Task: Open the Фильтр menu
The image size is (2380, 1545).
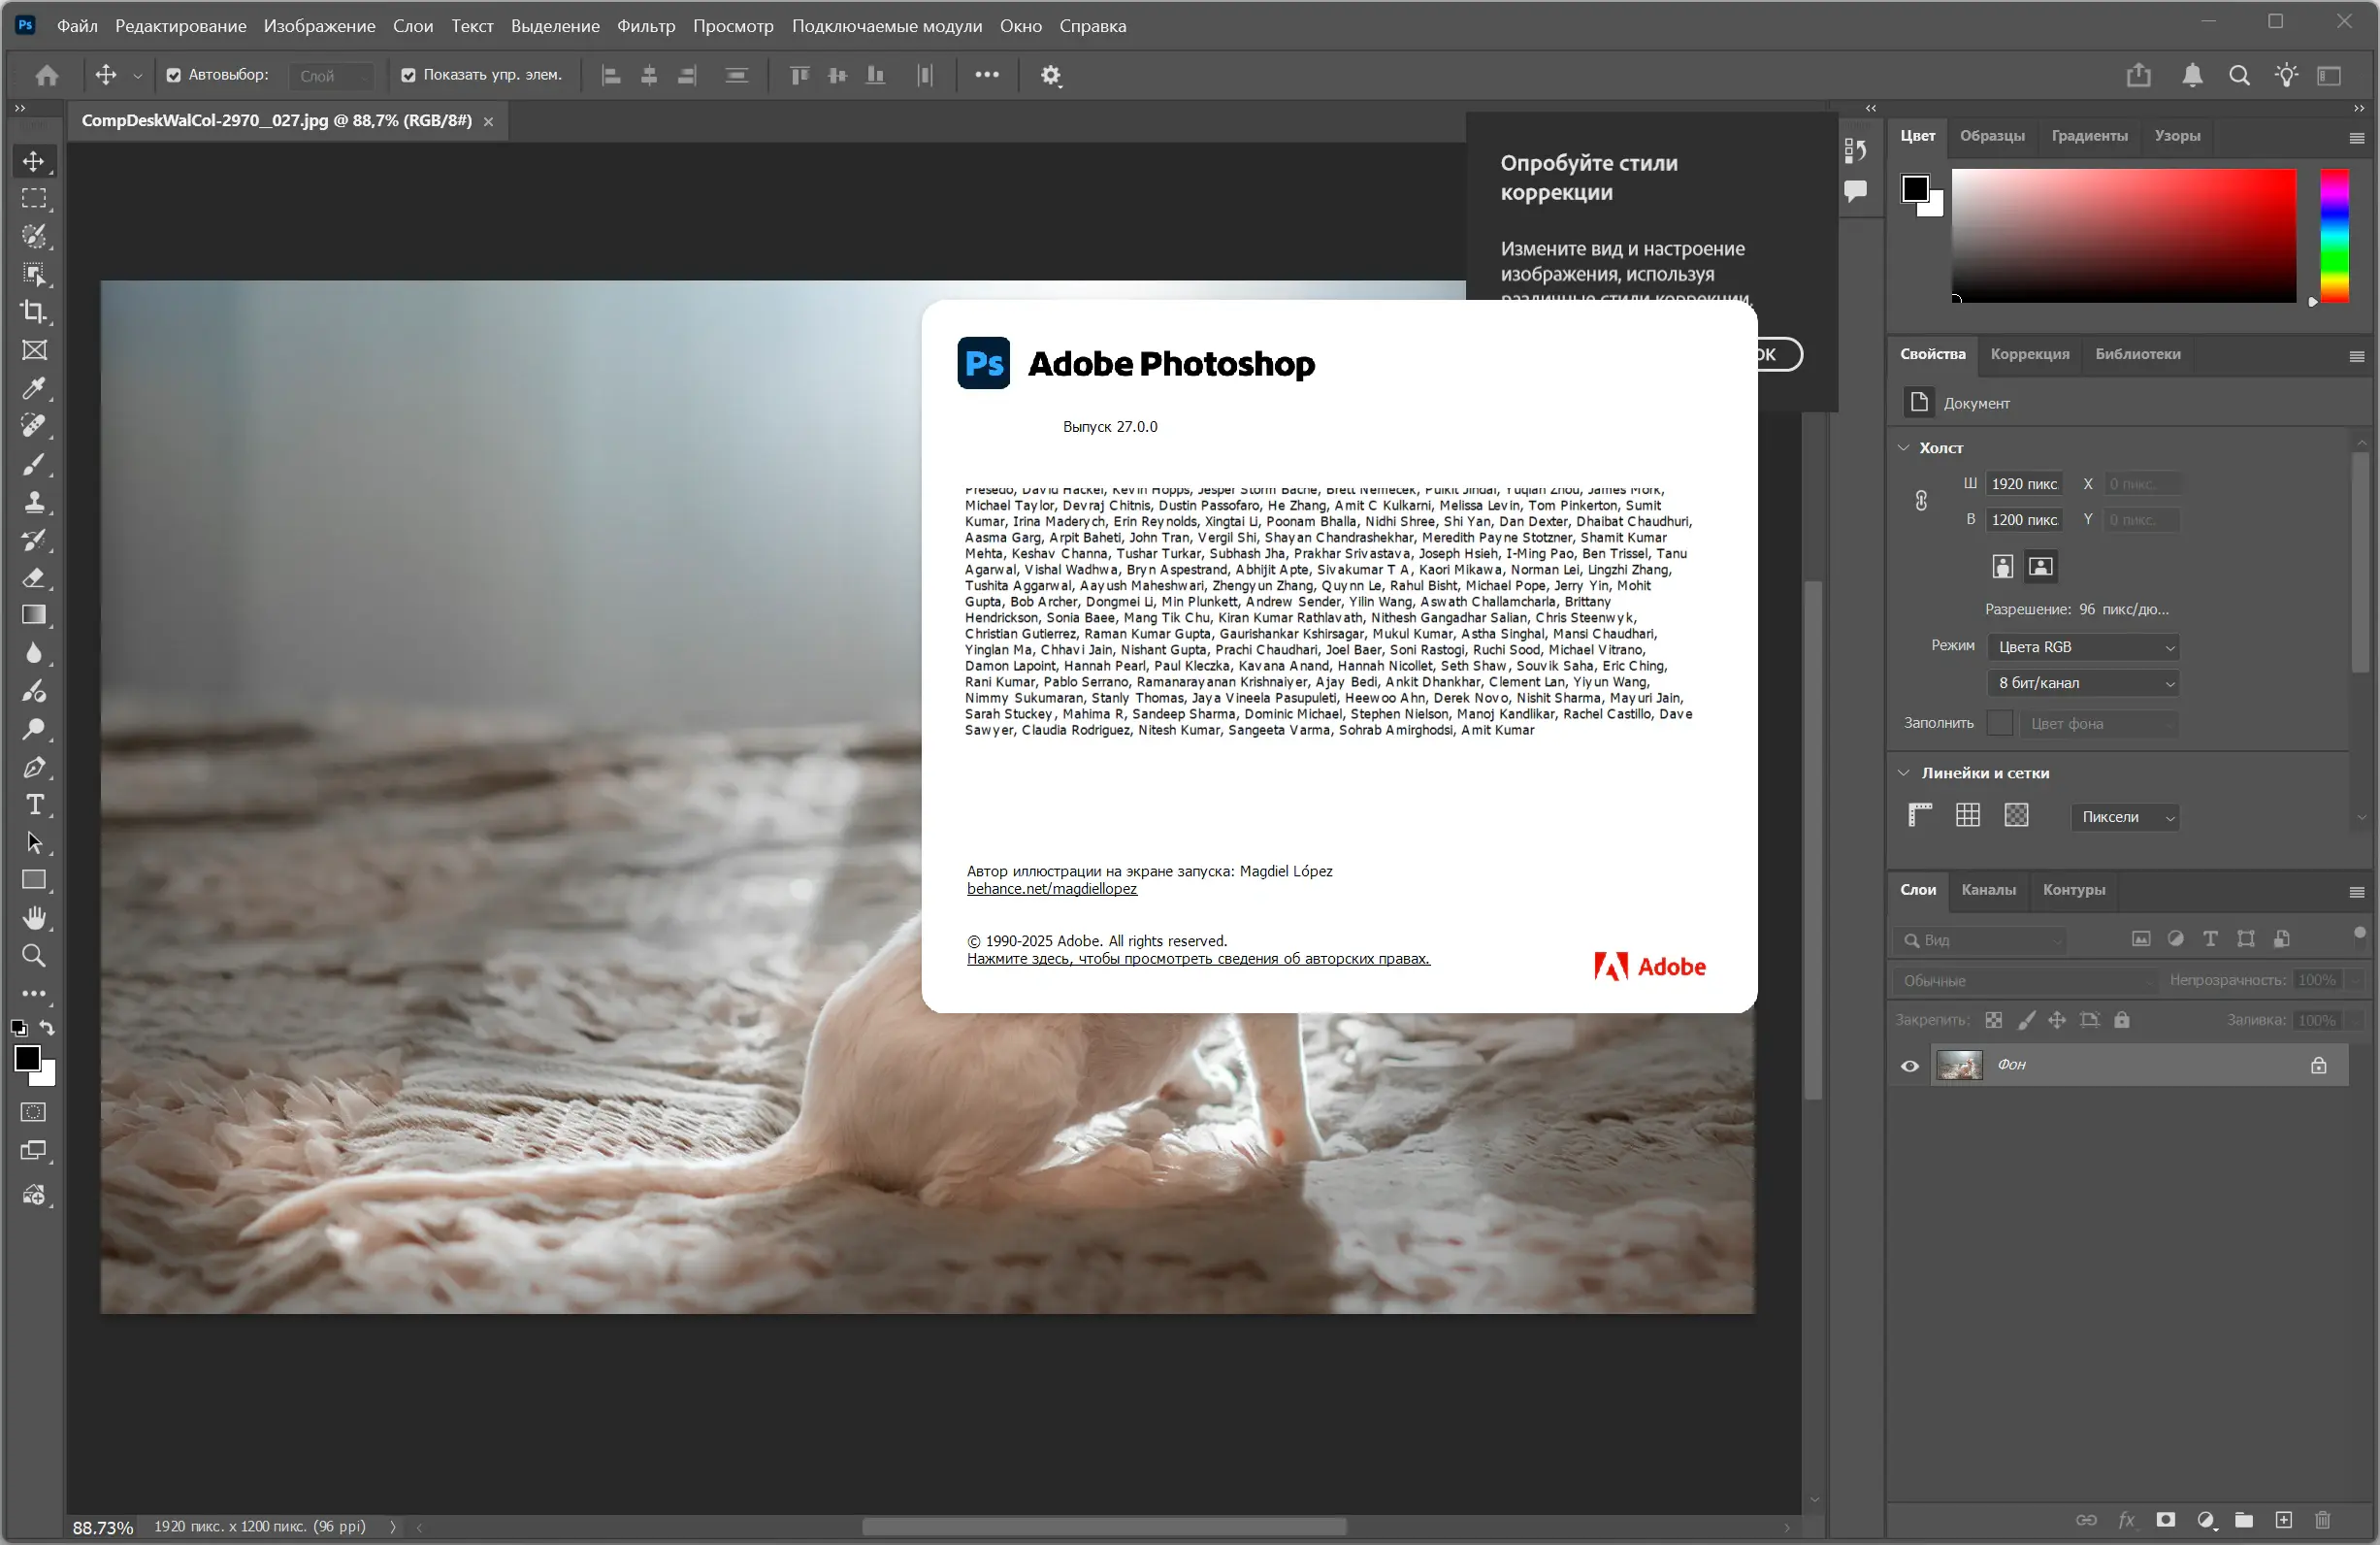Action: point(645,26)
